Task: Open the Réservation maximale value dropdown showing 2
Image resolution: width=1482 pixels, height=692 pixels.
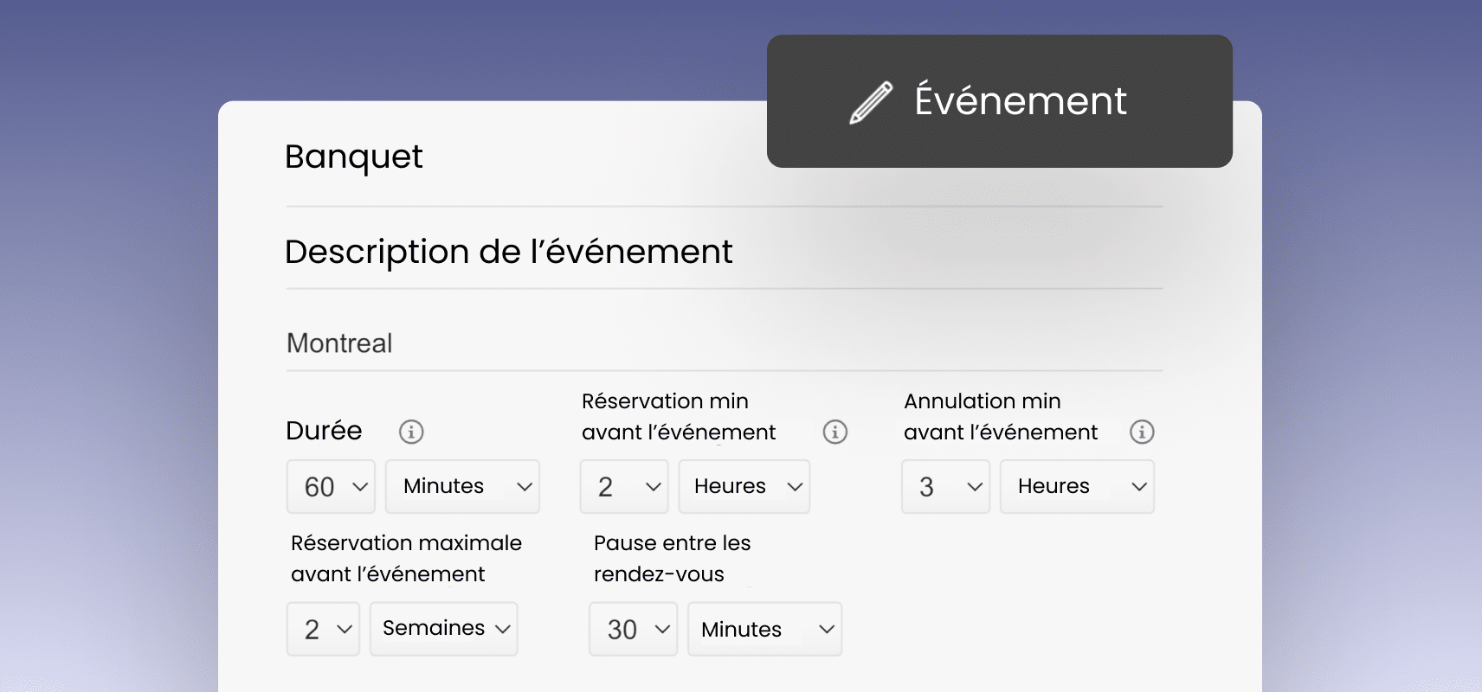Action: point(323,629)
